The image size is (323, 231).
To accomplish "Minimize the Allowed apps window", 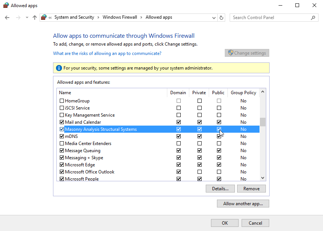I will (280, 5).
